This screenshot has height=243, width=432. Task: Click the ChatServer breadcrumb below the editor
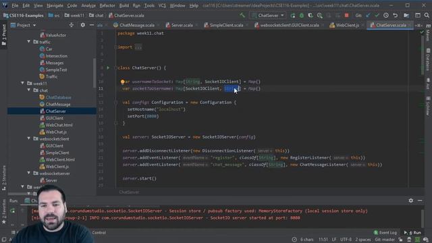(129, 192)
